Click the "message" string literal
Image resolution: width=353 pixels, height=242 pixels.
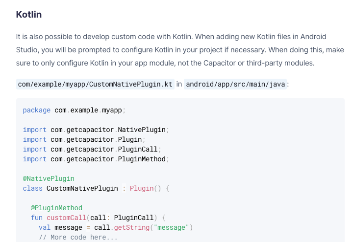tap(171, 228)
